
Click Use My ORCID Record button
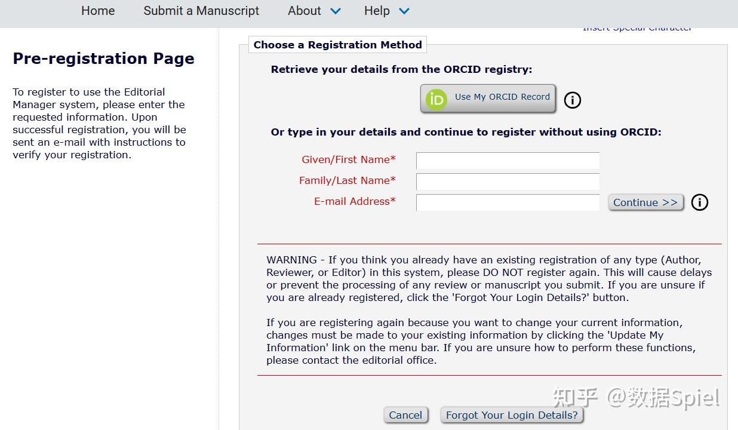(x=488, y=99)
